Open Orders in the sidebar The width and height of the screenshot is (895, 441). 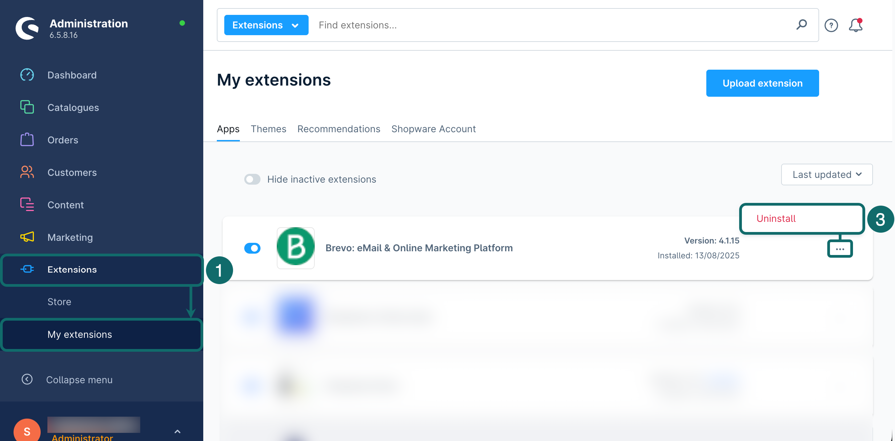click(63, 140)
